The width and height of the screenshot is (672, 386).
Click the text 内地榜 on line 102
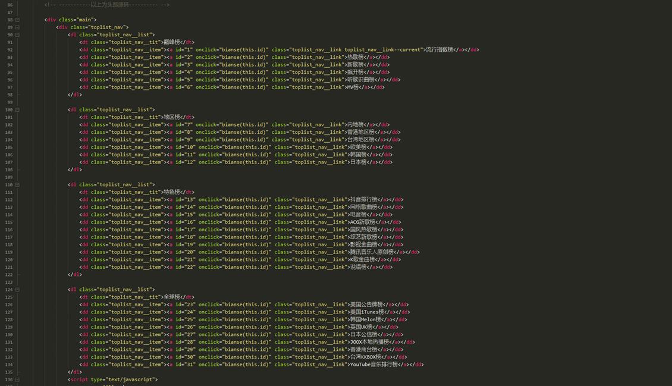coord(355,125)
